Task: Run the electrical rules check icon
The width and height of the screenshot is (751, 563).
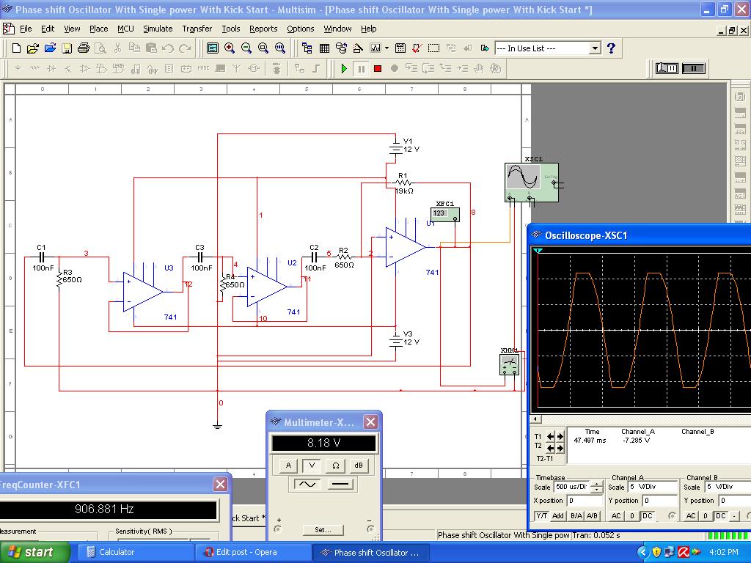Action: tap(417, 48)
